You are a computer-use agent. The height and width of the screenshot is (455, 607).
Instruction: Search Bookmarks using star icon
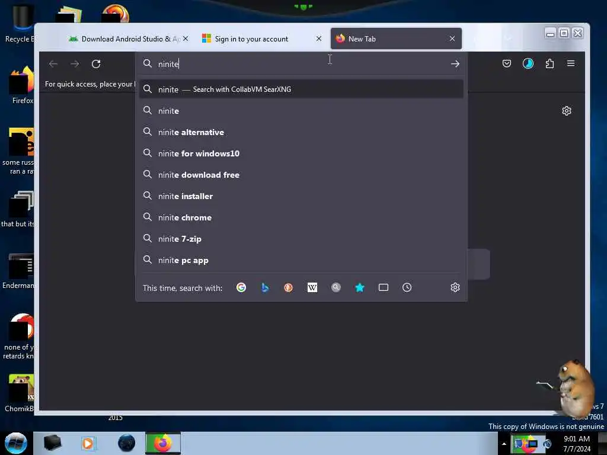(360, 287)
